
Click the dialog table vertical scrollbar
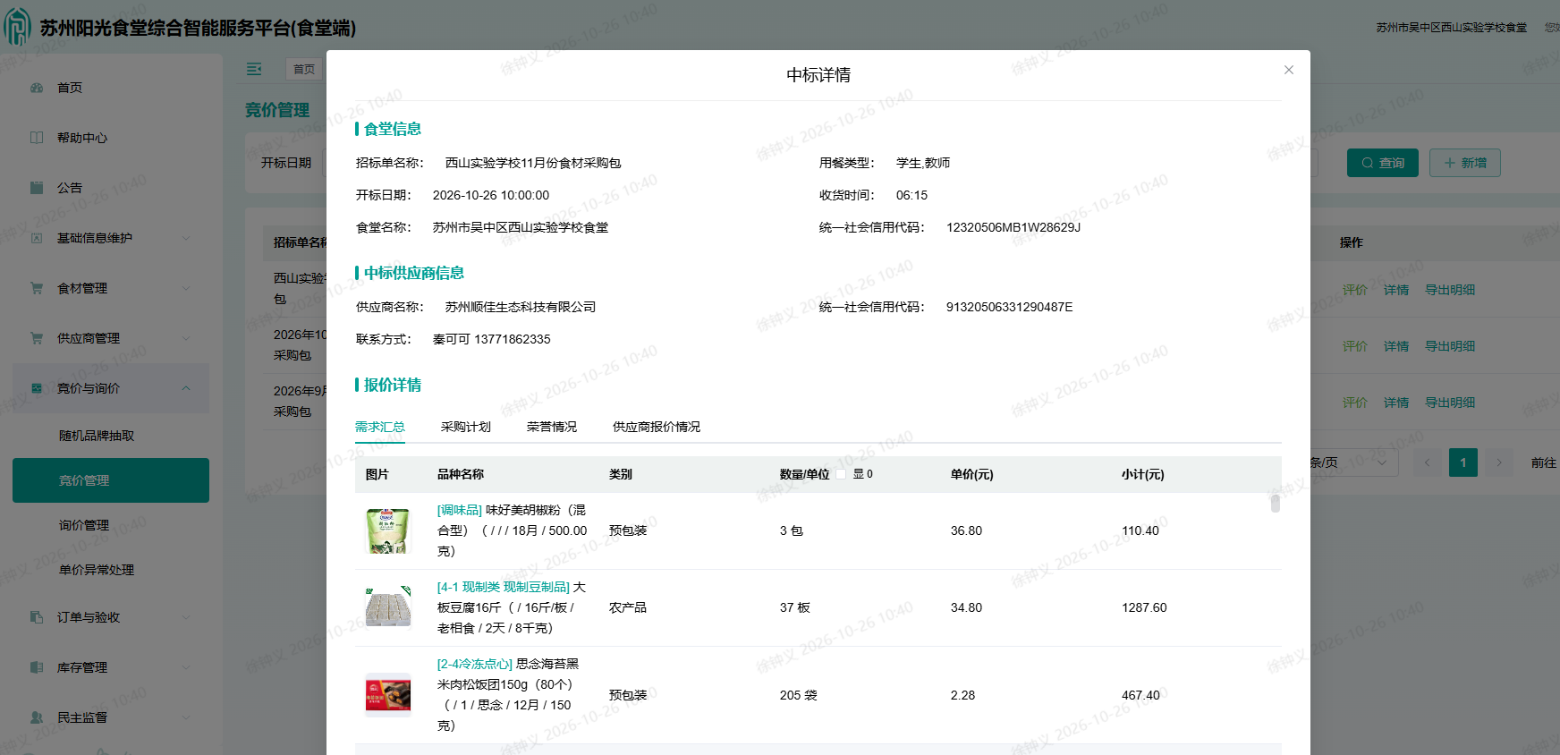click(x=1276, y=503)
